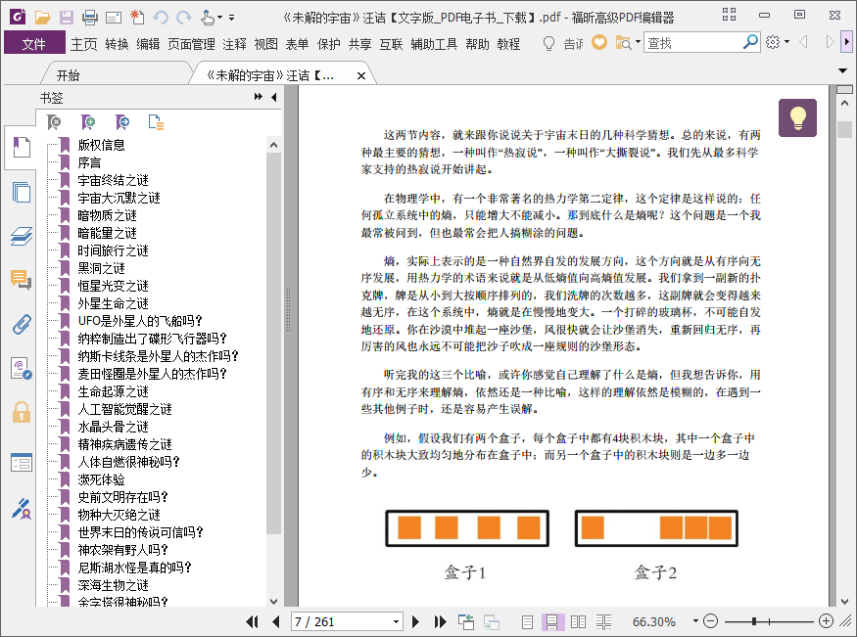This screenshot has height=637, width=857.
Task: Expand the hand tool dropdown arrow
Action: tap(219, 18)
